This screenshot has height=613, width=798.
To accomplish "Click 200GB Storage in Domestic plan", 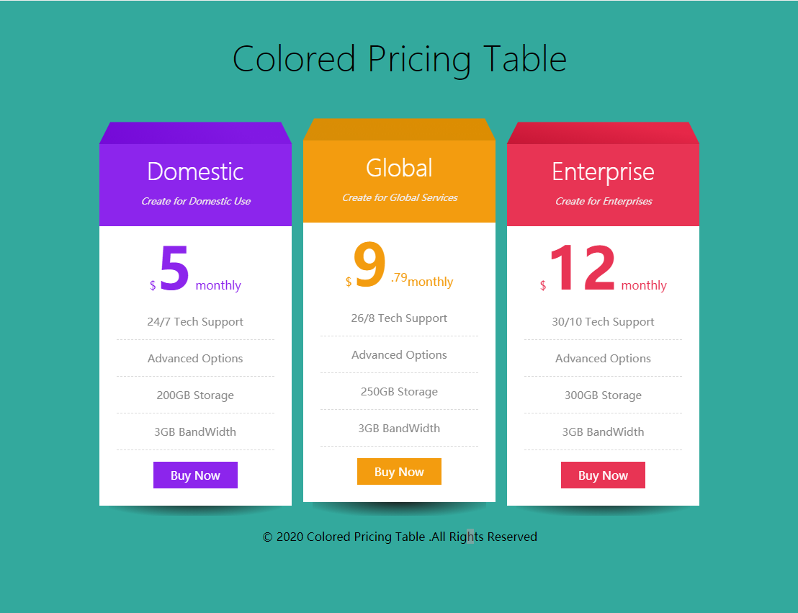I will pos(195,395).
